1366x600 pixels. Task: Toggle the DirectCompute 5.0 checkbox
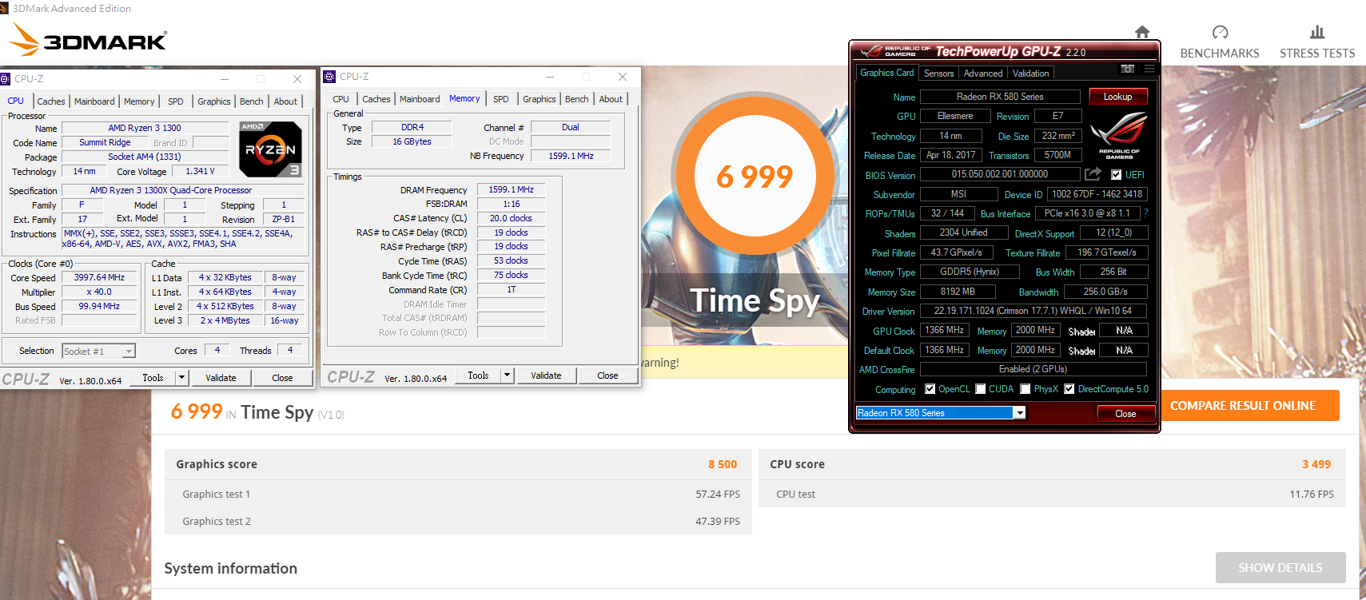point(1069,389)
